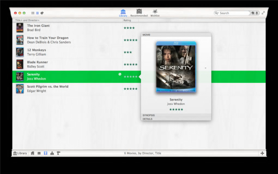Click Terry Gilliam director name
This screenshot has height=174, width=278.
pos(37,54)
